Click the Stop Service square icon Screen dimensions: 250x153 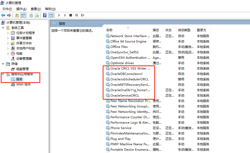point(71,15)
